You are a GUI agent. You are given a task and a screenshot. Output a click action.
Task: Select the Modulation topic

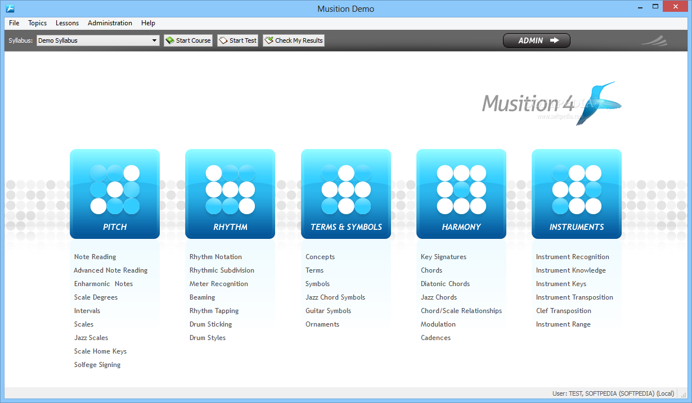click(x=438, y=324)
